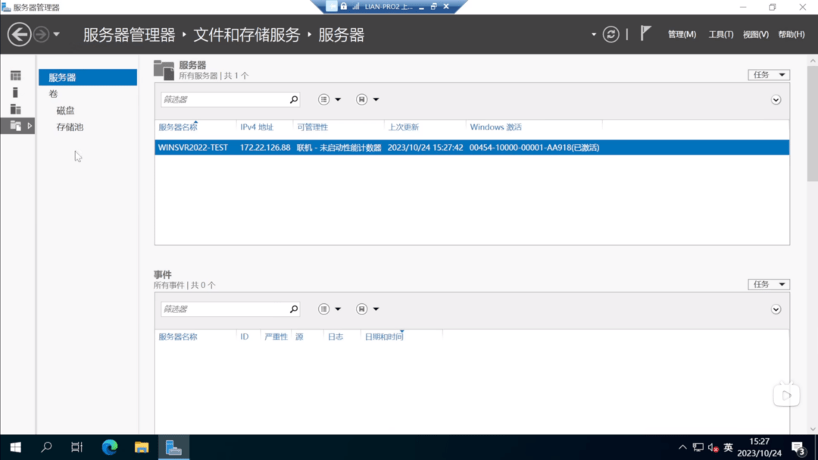This screenshot has width=818, height=460.
Task: Select the Local Server icon in sidebar
Action: click(x=16, y=92)
